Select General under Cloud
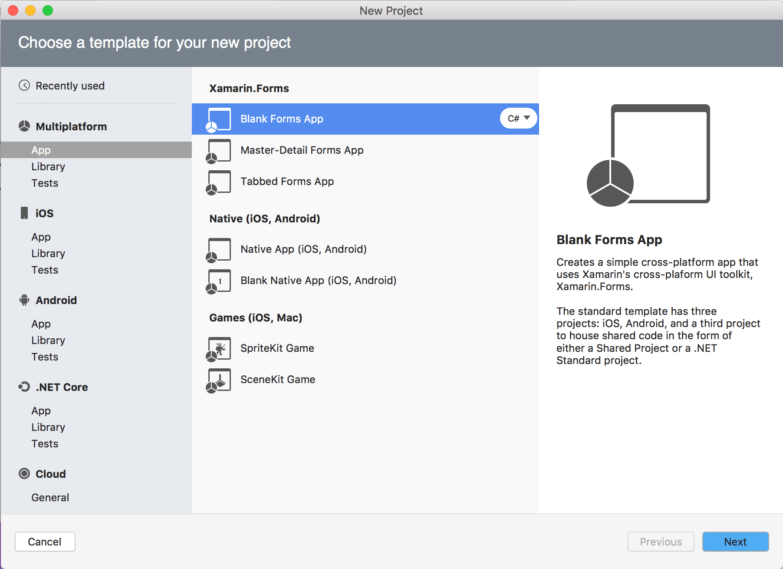 (50, 497)
